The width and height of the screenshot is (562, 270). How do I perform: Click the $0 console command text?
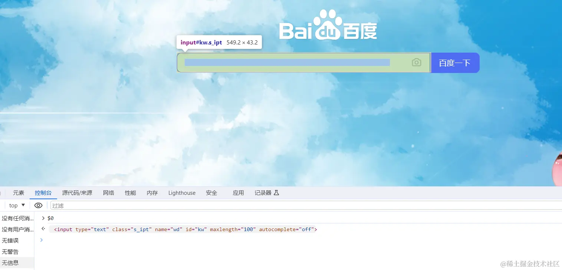pyautogui.click(x=50, y=218)
